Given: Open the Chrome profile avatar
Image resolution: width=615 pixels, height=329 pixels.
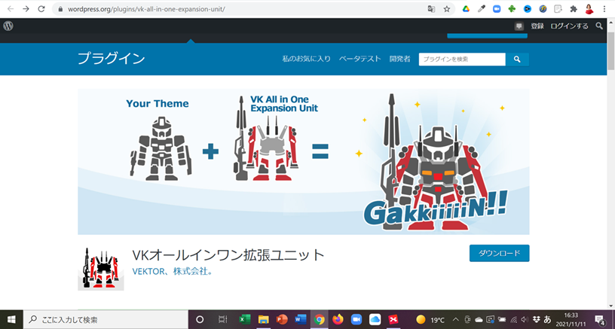Looking at the screenshot, I should pyautogui.click(x=589, y=9).
